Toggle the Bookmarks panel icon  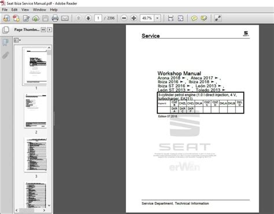[x=5, y=42]
